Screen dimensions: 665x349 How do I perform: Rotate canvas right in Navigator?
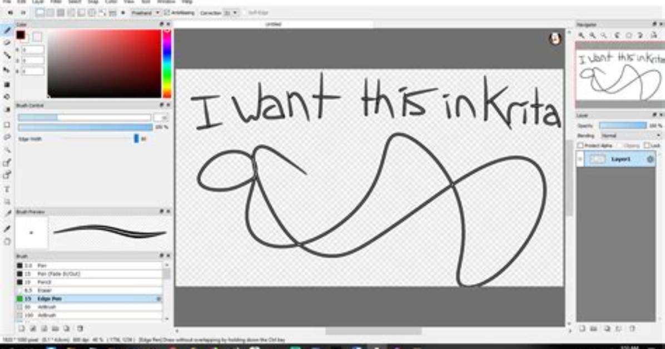pos(641,36)
